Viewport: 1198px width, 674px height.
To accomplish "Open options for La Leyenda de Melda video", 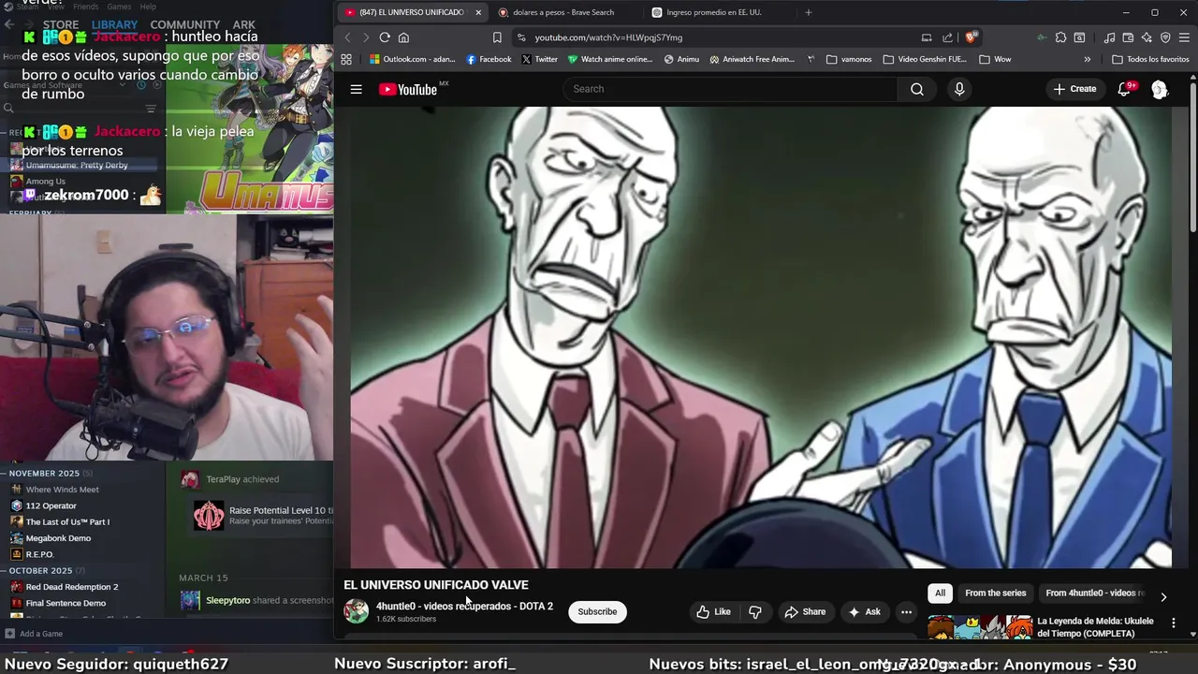I will (1173, 623).
